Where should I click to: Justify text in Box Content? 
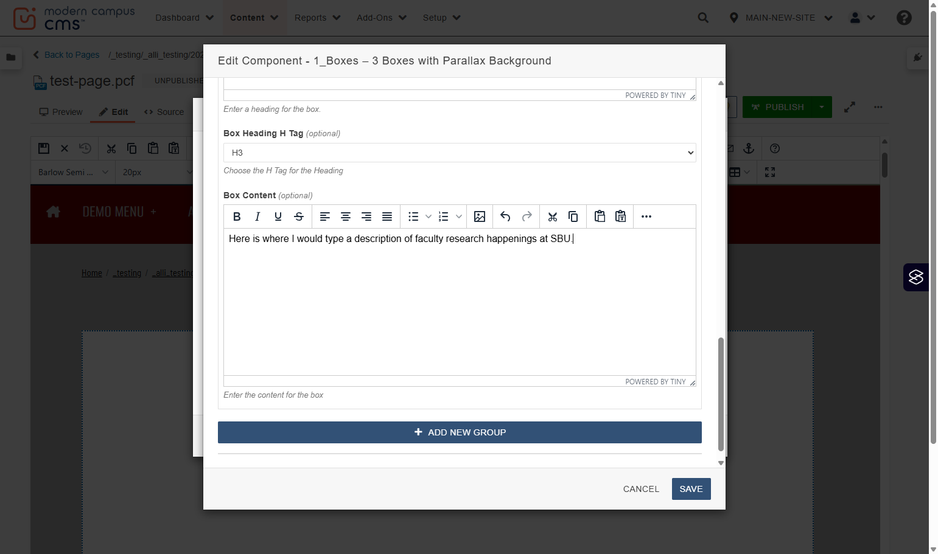[x=387, y=216]
